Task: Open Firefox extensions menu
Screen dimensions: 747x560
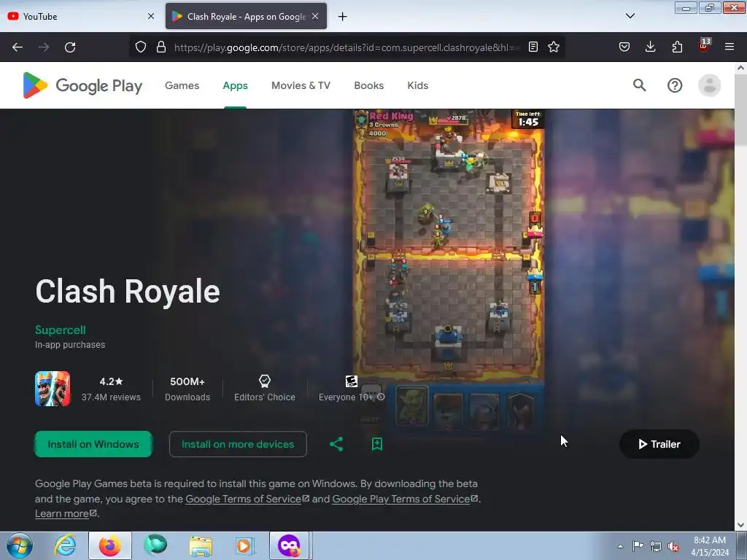Action: click(677, 47)
